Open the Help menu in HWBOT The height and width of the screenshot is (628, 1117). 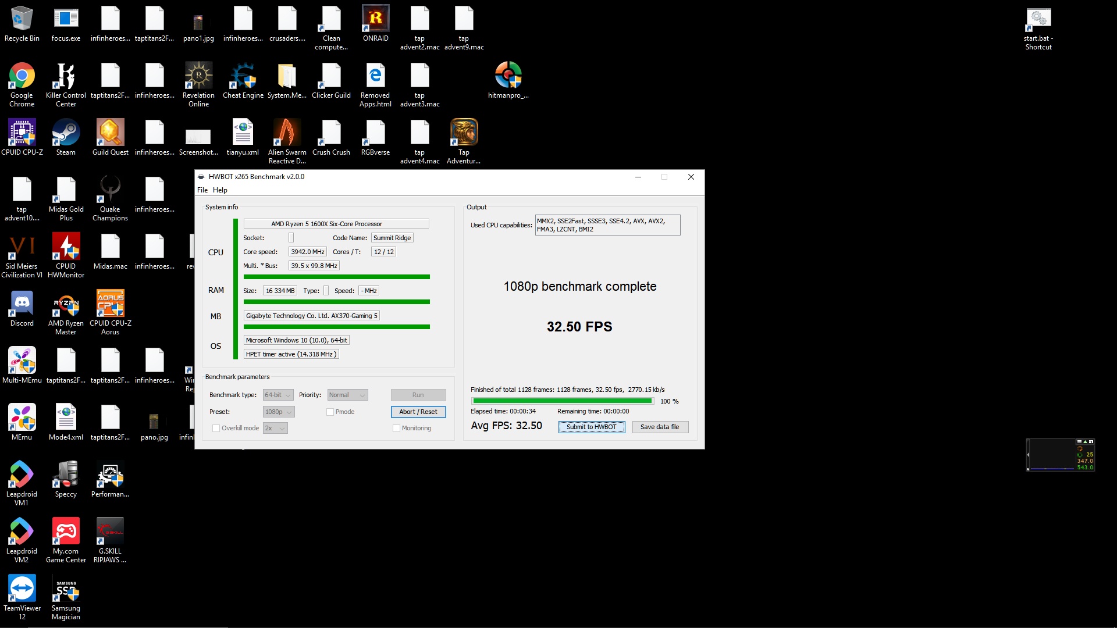[220, 190]
